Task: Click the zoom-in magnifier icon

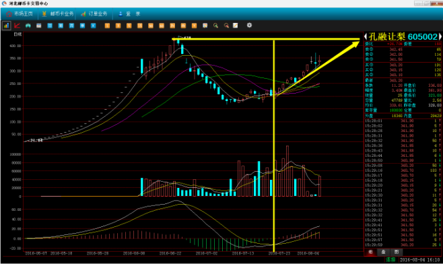Action: click(215, 26)
